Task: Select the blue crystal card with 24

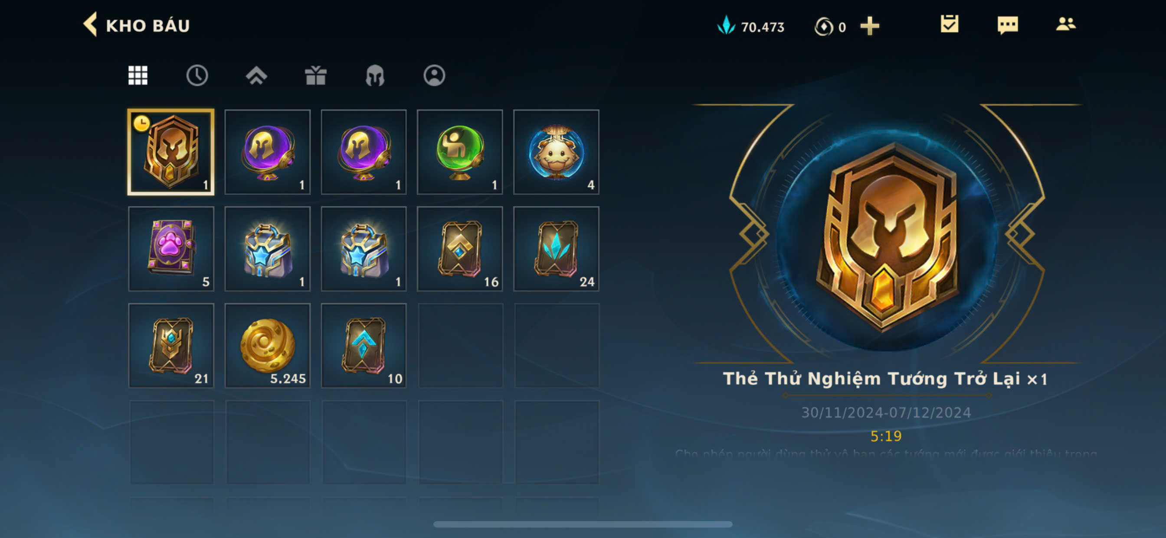Action: point(556,249)
